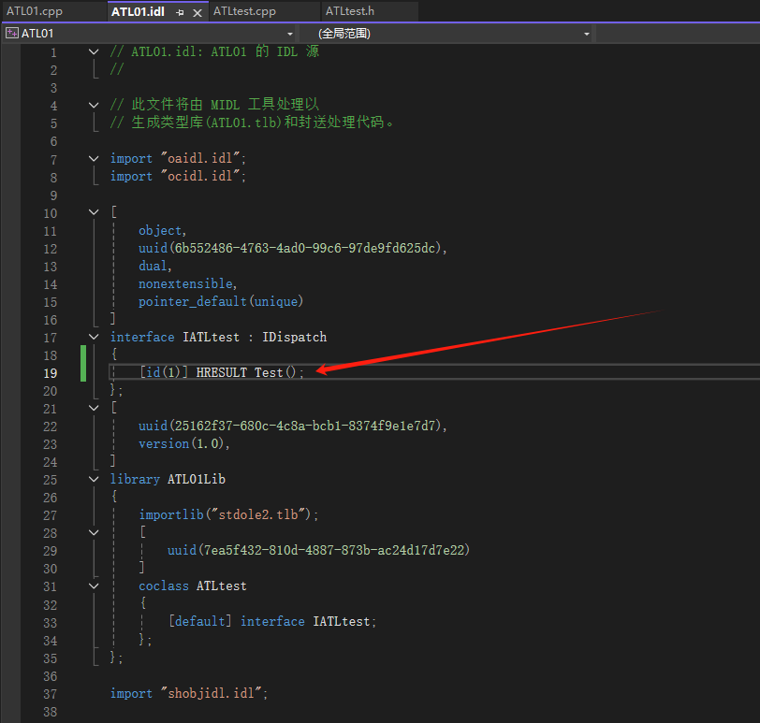
Task: Click on 'HRESULT' in line 19
Action: pos(222,372)
